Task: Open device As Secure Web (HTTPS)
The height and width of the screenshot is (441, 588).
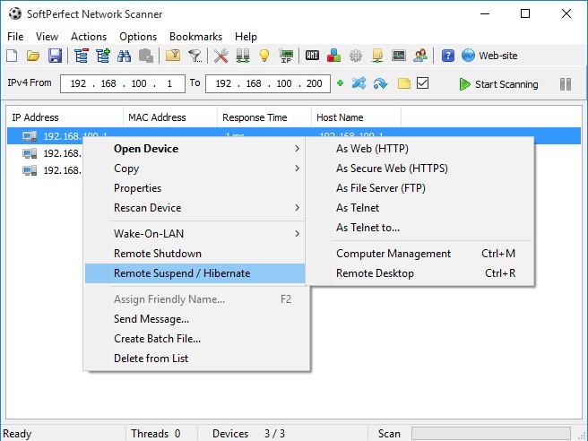Action: (420, 169)
